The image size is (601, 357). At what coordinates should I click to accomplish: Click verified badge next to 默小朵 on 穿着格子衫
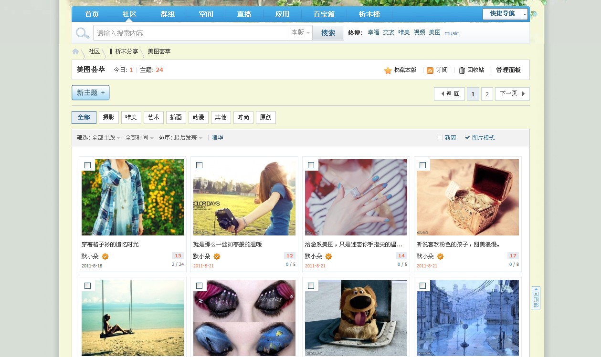[105, 256]
